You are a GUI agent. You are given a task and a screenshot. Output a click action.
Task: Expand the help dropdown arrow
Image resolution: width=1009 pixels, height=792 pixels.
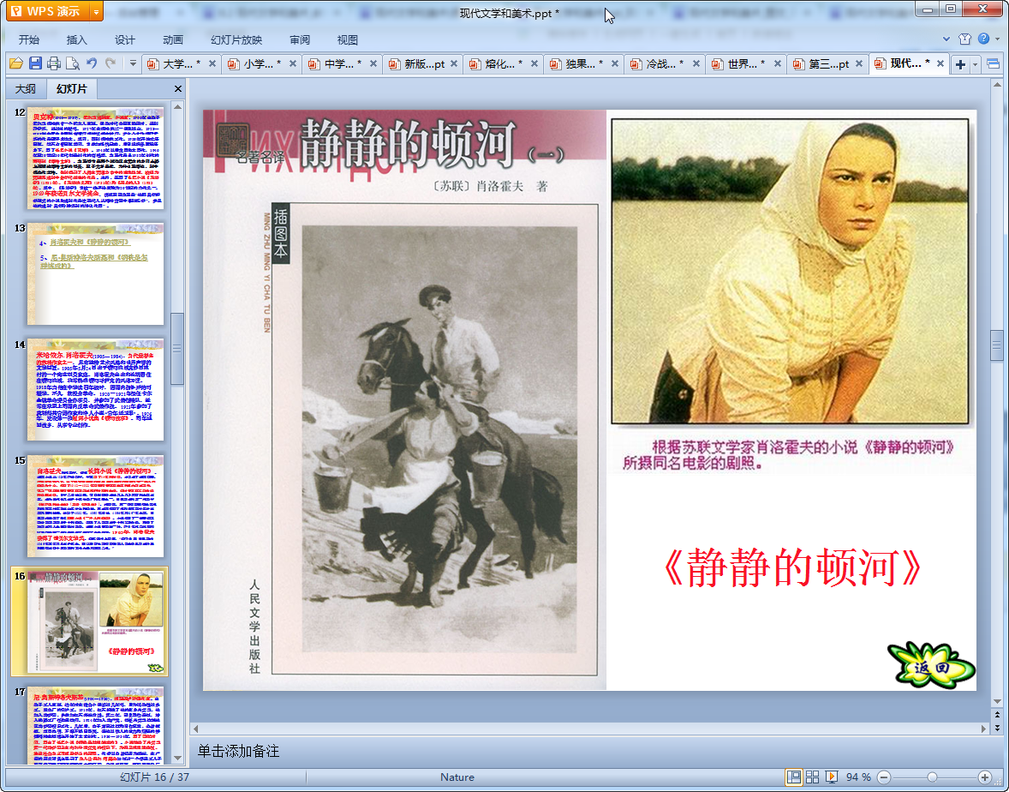[x=997, y=39]
